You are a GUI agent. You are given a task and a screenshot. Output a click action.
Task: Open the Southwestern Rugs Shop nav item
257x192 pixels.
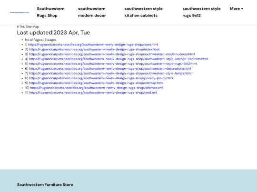[x=50, y=12]
